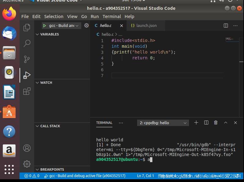Collapse the VARIABLES section
The height and width of the screenshot is (182, 244).
pyautogui.click(x=62, y=34)
